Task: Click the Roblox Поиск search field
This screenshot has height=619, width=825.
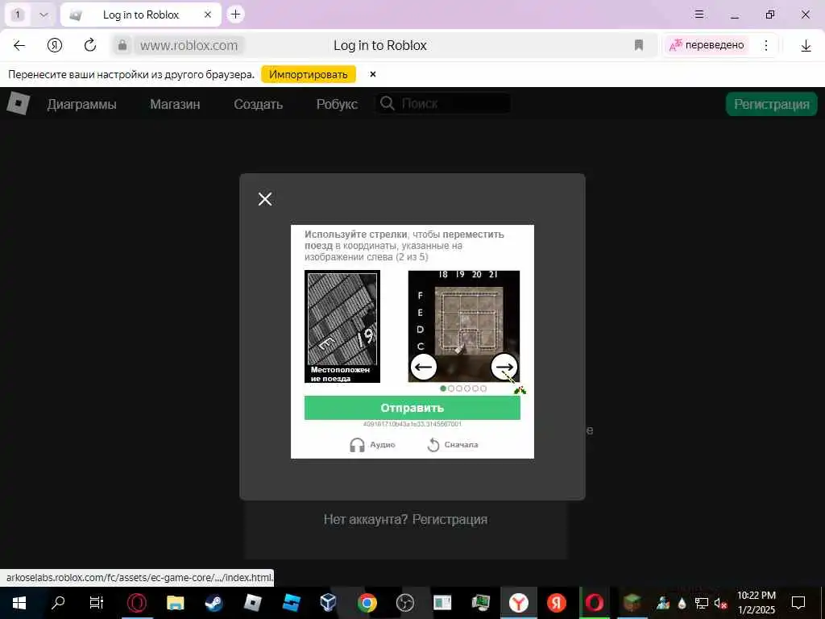Action: (x=444, y=103)
